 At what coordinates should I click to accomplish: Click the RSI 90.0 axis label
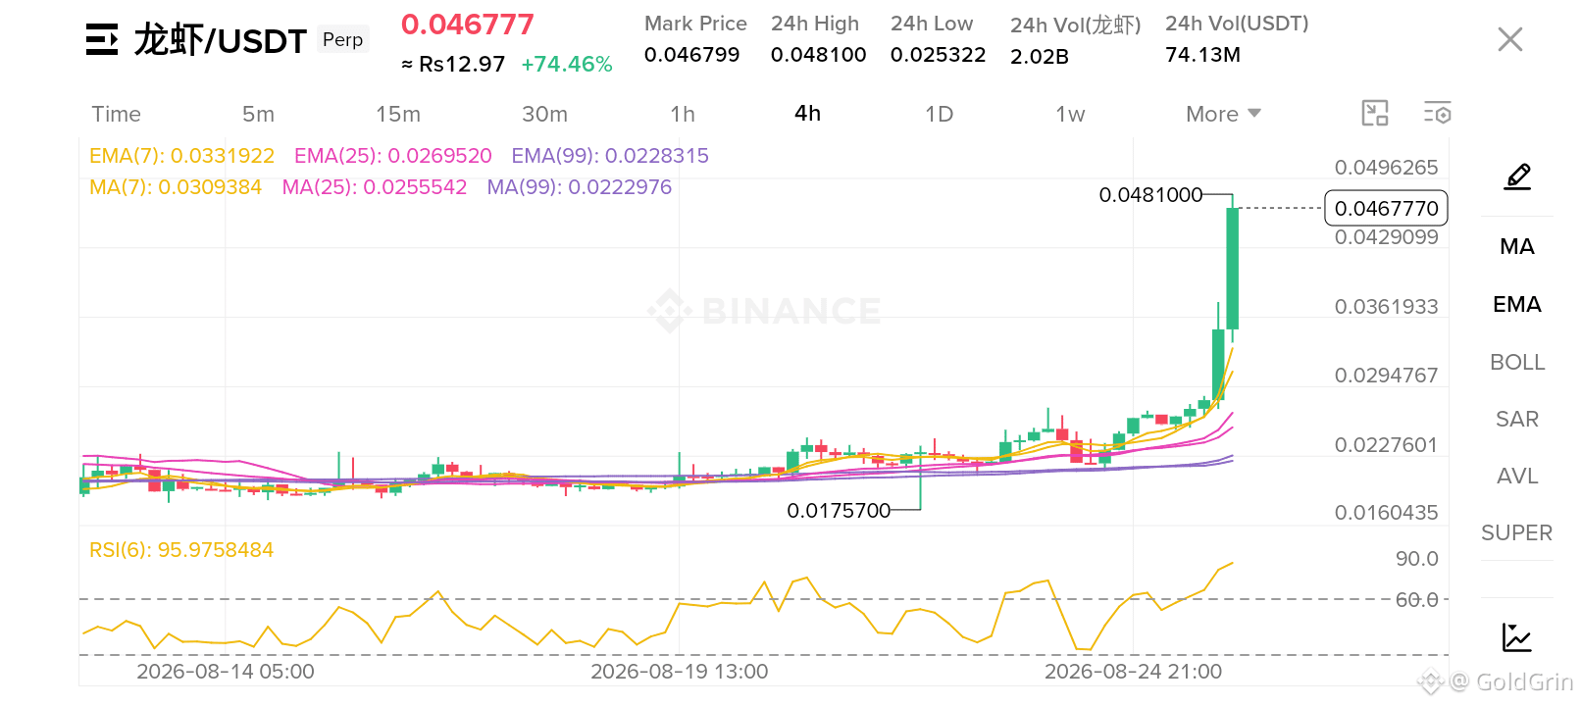pos(1417,559)
